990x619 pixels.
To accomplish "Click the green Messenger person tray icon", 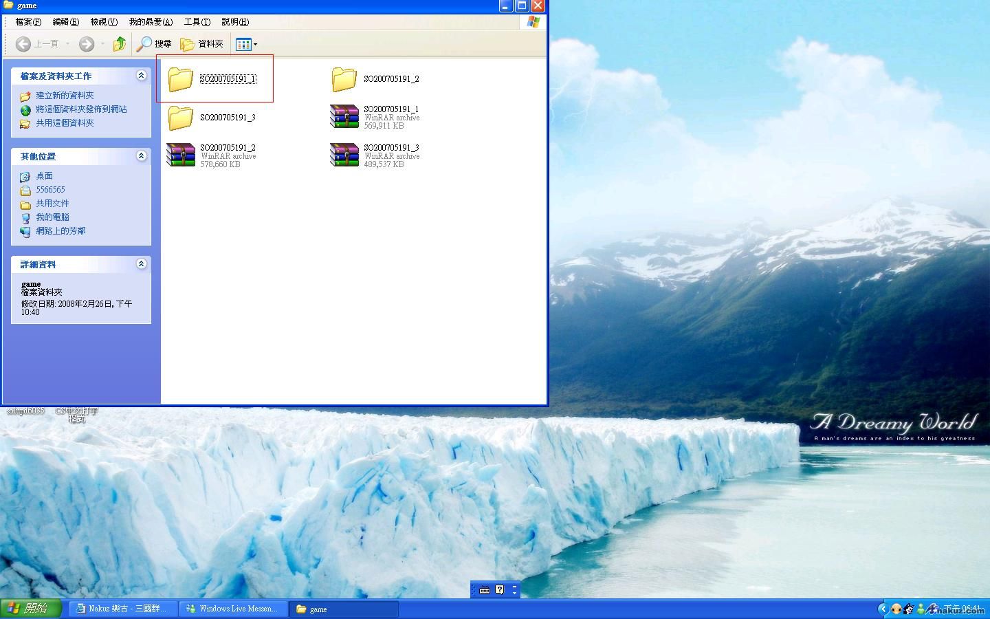I will coord(921,609).
